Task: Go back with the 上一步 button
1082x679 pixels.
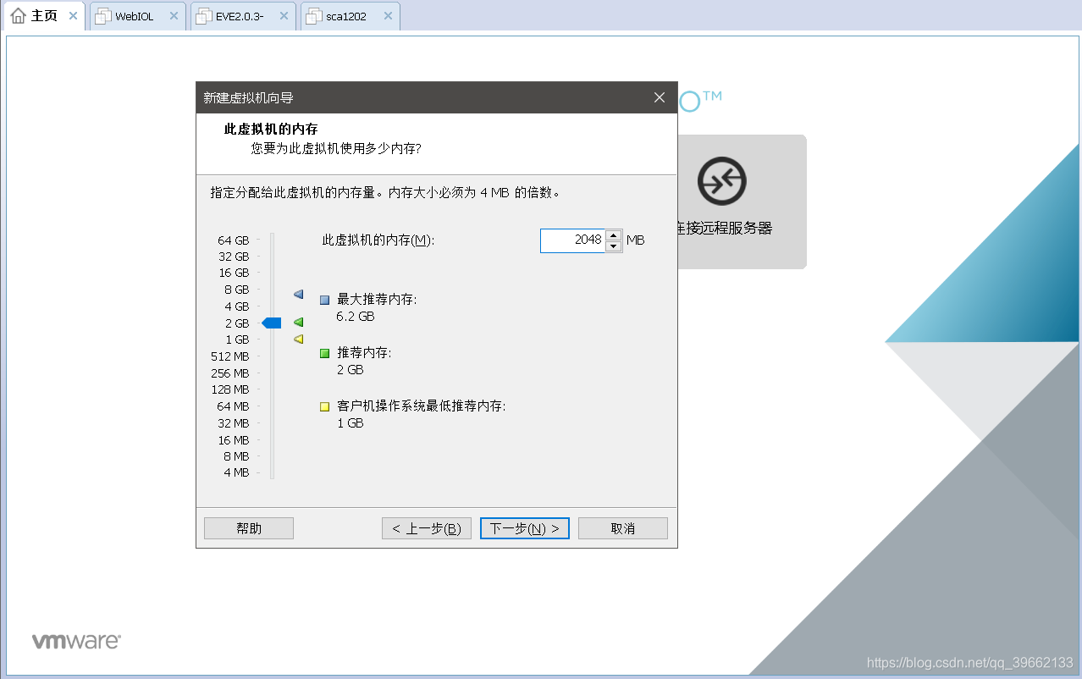Action: (x=427, y=528)
